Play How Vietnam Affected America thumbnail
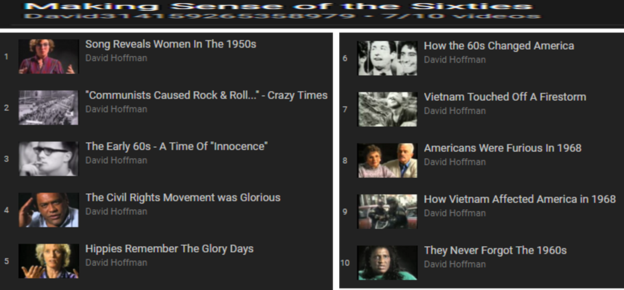 click(387, 211)
